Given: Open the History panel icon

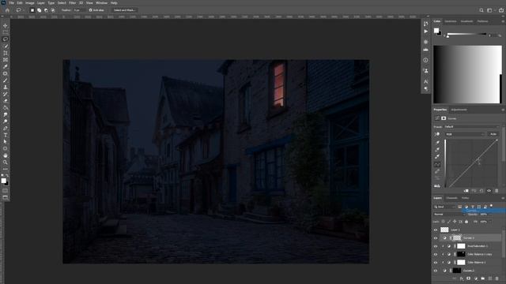Looking at the screenshot, I should coord(425,24).
